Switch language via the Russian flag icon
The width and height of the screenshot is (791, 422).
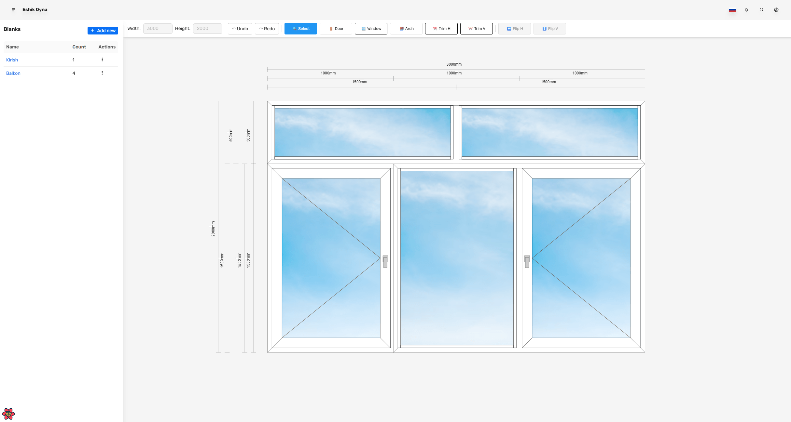click(732, 10)
